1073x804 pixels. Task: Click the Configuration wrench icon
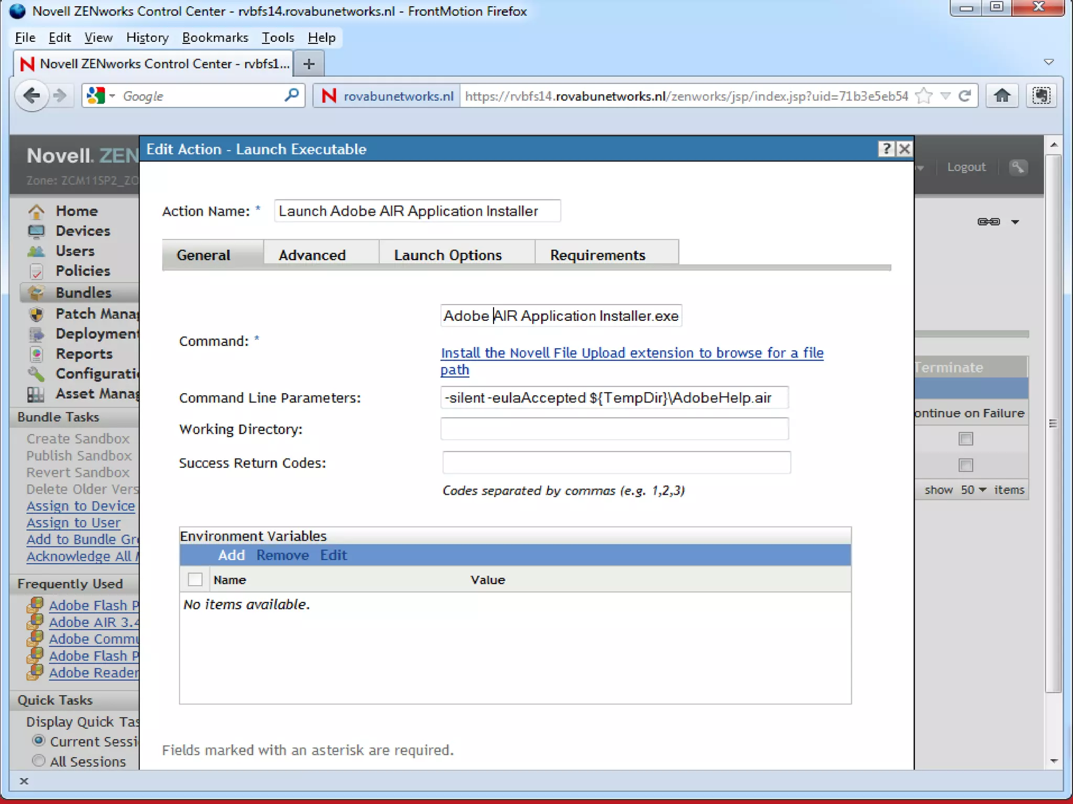pos(36,374)
